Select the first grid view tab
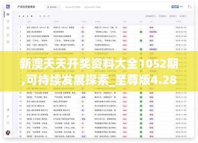Viewport: 198px width, 143px height. tap(53, 7)
